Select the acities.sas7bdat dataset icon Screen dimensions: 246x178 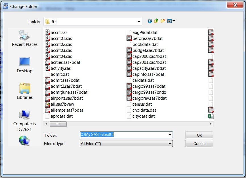point(47,62)
